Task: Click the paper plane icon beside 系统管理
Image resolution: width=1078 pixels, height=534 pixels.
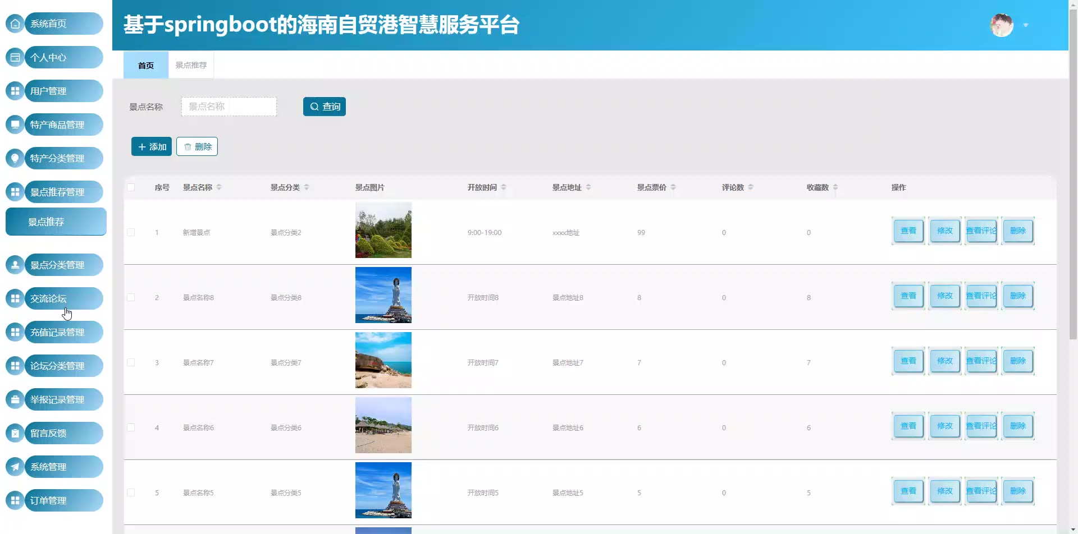Action: pyautogui.click(x=15, y=467)
